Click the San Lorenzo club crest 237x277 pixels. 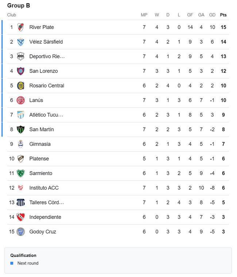coord(21,71)
